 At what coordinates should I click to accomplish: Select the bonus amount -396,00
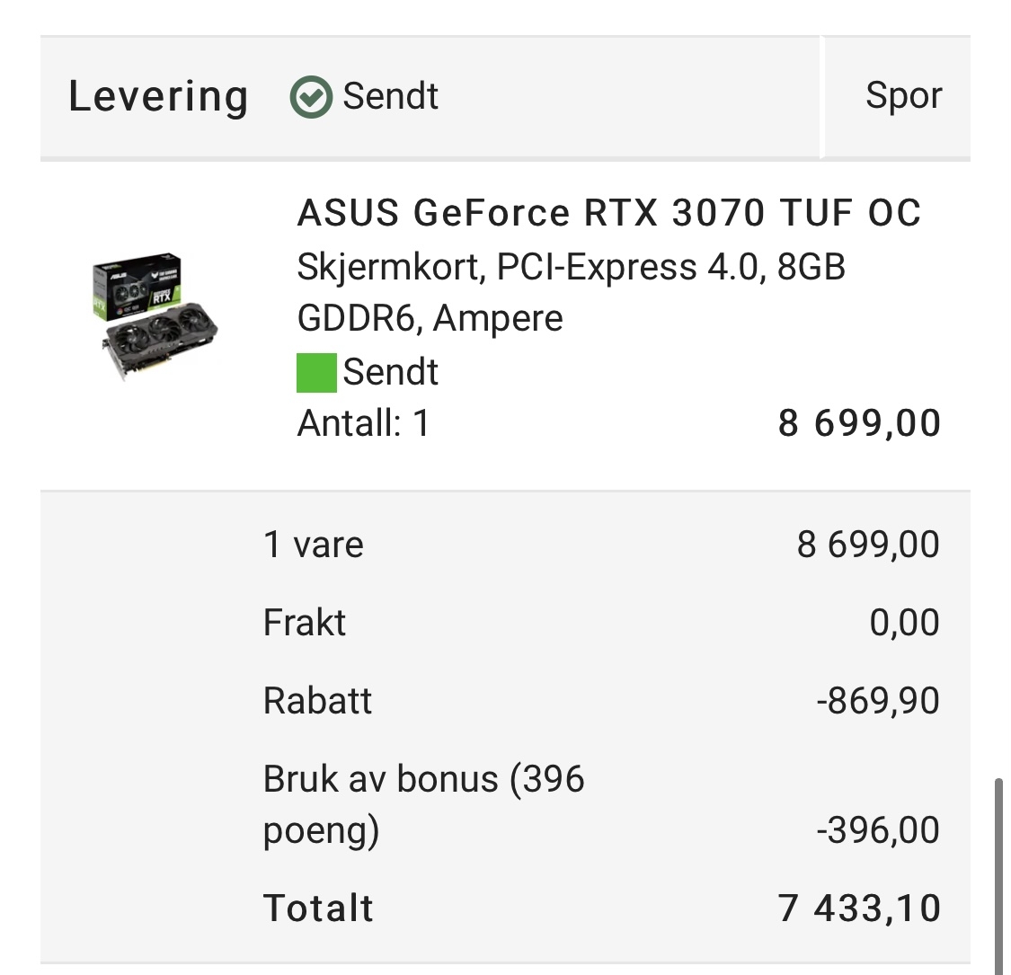point(877,830)
